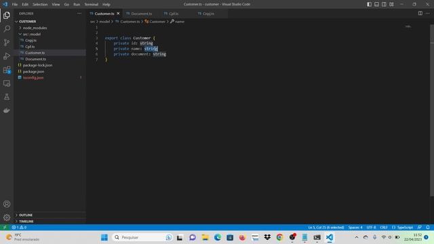Click the editor vertical scrollbar
The image size is (434, 244).
tap(432, 110)
